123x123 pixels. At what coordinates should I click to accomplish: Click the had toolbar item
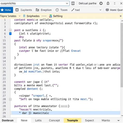76,10
